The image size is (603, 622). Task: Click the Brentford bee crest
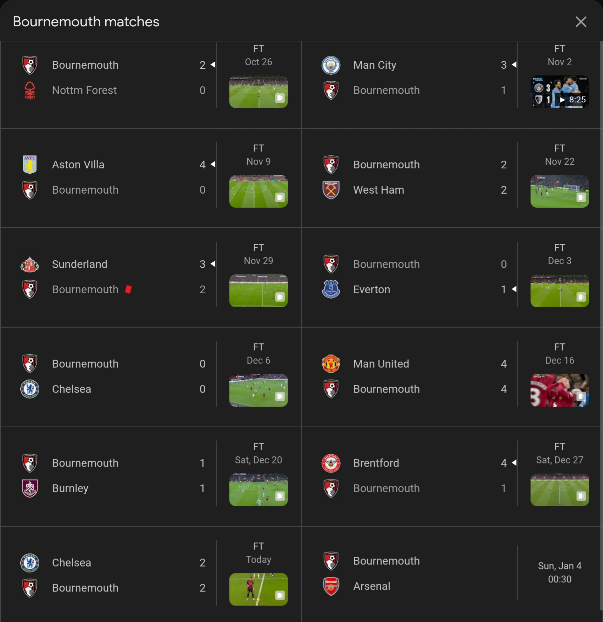[x=331, y=463]
